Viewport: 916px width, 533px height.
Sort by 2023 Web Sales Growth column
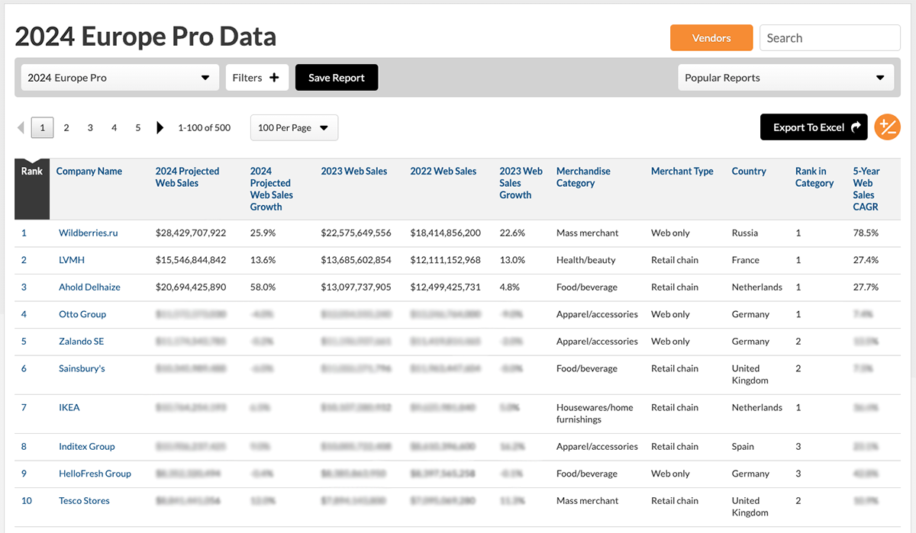pyautogui.click(x=521, y=183)
